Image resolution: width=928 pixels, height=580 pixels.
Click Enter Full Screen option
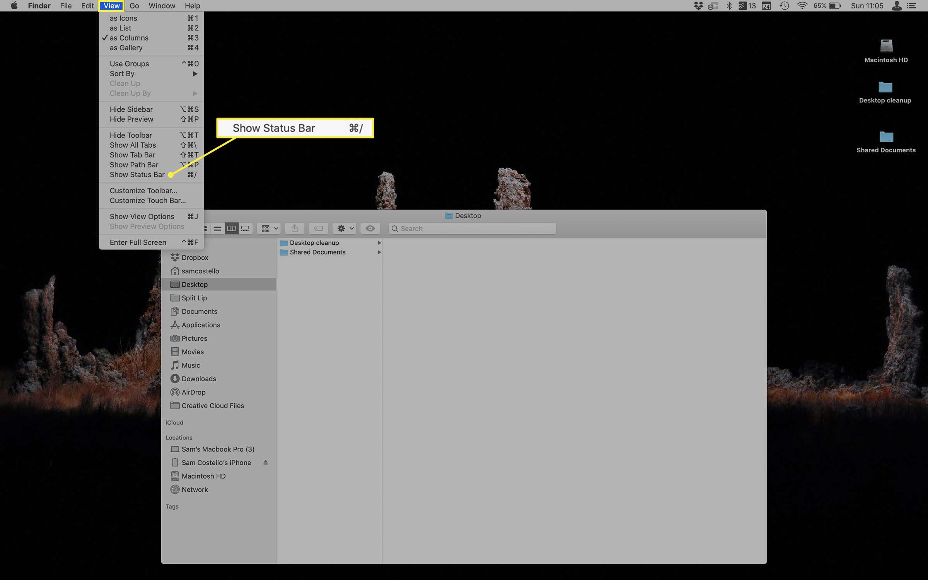point(138,242)
